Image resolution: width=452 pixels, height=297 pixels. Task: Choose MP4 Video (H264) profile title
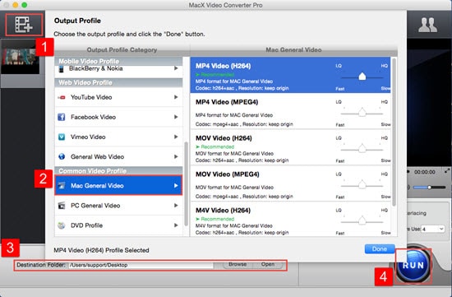pos(223,66)
